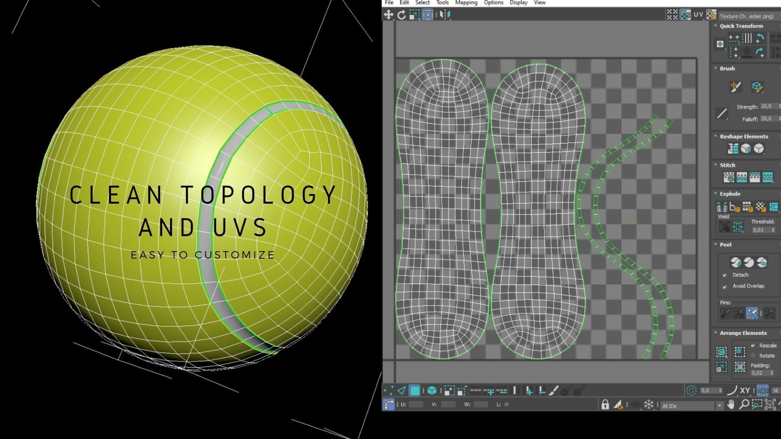Collapse the Quick Transform rollout

(716, 26)
